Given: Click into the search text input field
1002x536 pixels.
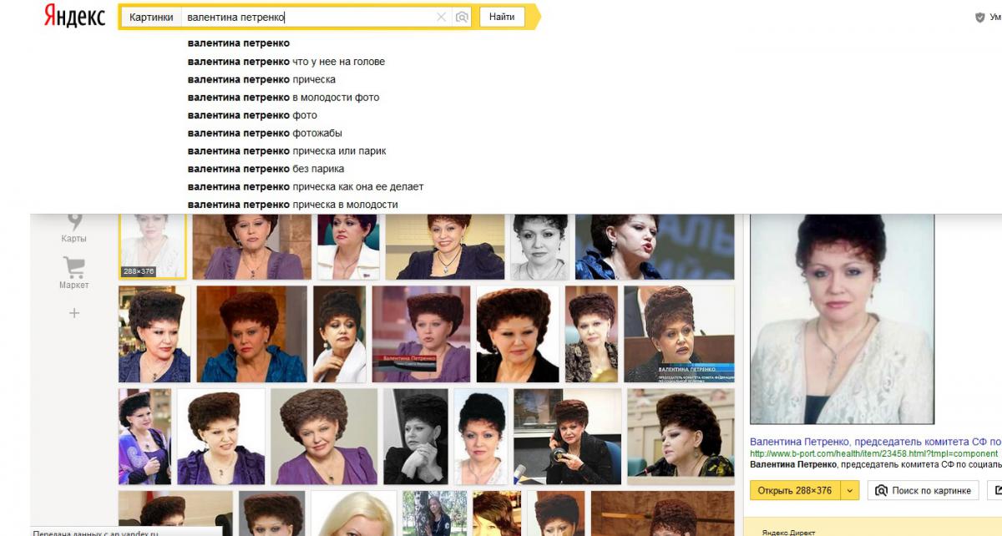Looking at the screenshot, I should point(309,17).
